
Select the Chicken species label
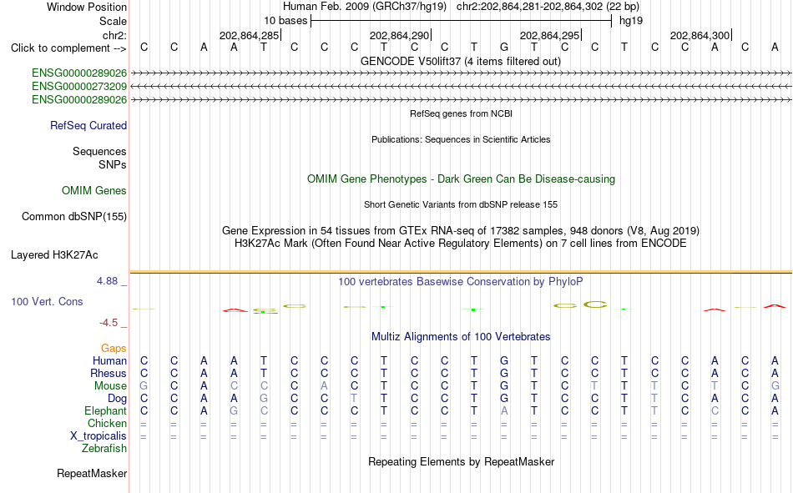click(107, 423)
